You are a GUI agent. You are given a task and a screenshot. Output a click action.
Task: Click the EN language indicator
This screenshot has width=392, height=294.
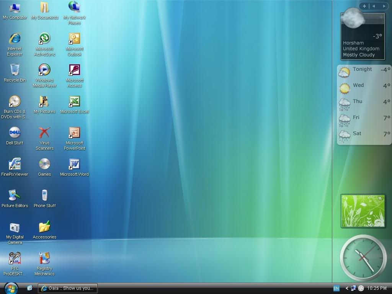coord(336,288)
